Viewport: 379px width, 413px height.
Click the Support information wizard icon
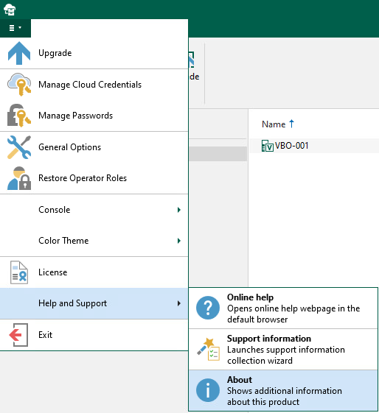[x=209, y=349]
